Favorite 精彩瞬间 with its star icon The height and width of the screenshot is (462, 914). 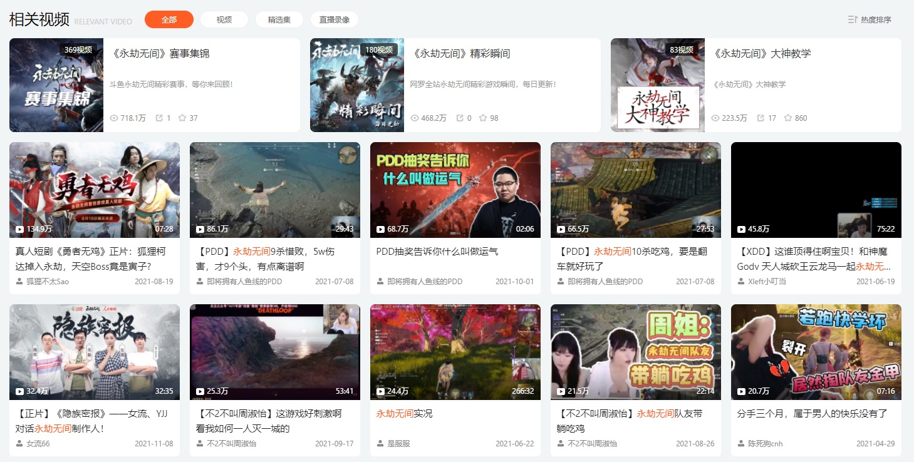pyautogui.click(x=483, y=118)
